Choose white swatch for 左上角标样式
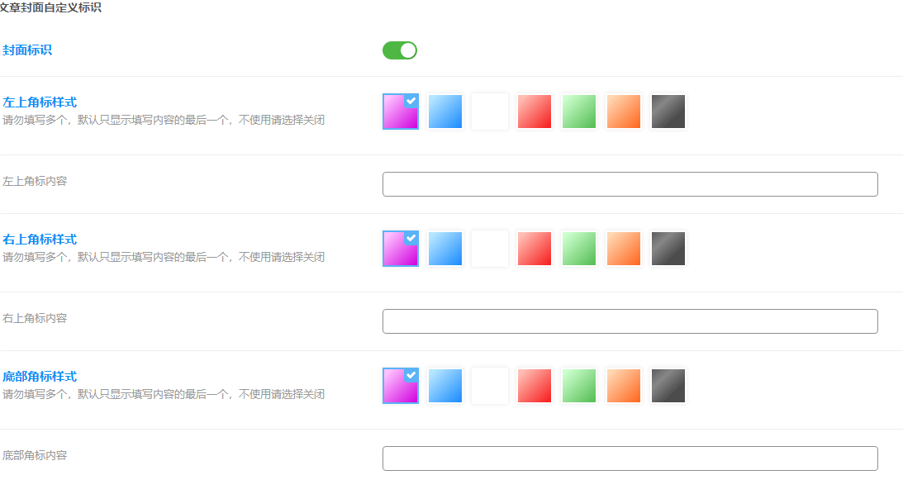Image resolution: width=903 pixels, height=494 pixels. pos(490,112)
